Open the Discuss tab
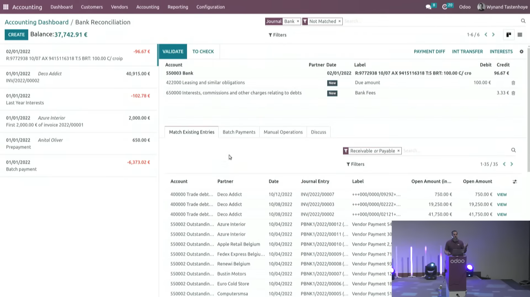Image resolution: width=530 pixels, height=297 pixels. click(x=318, y=132)
